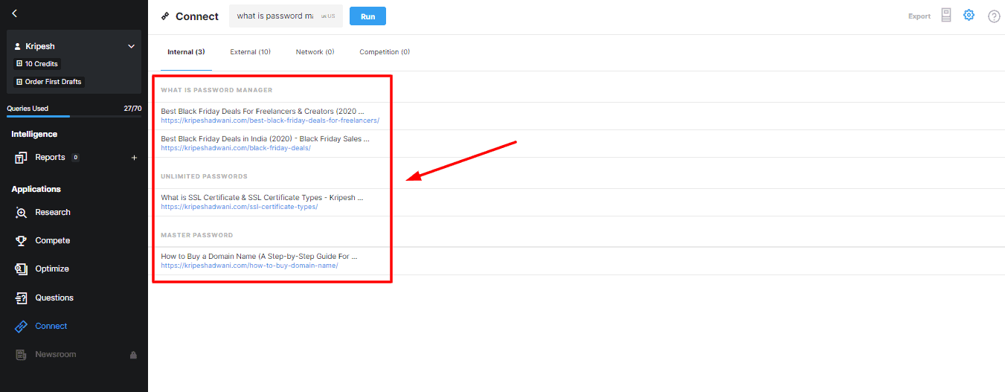1005x392 pixels.
Task: Open the Optimize application
Action: click(x=51, y=269)
